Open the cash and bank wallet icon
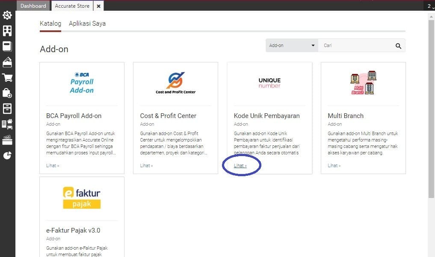Screen dimensions: 435x257 click(7, 62)
